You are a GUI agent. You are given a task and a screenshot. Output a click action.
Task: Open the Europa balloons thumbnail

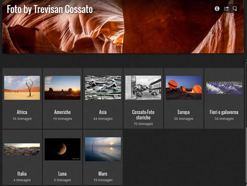pyautogui.click(x=184, y=88)
